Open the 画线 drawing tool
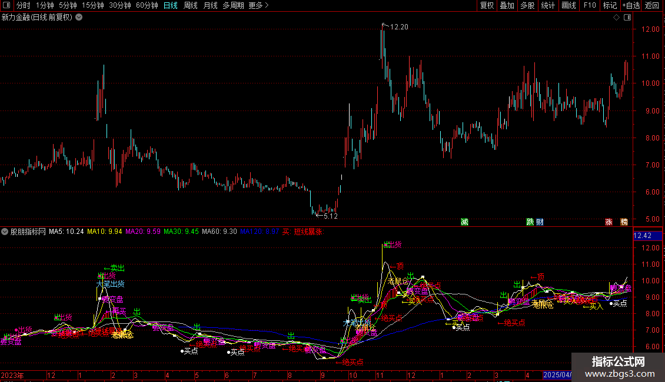 tap(568, 5)
